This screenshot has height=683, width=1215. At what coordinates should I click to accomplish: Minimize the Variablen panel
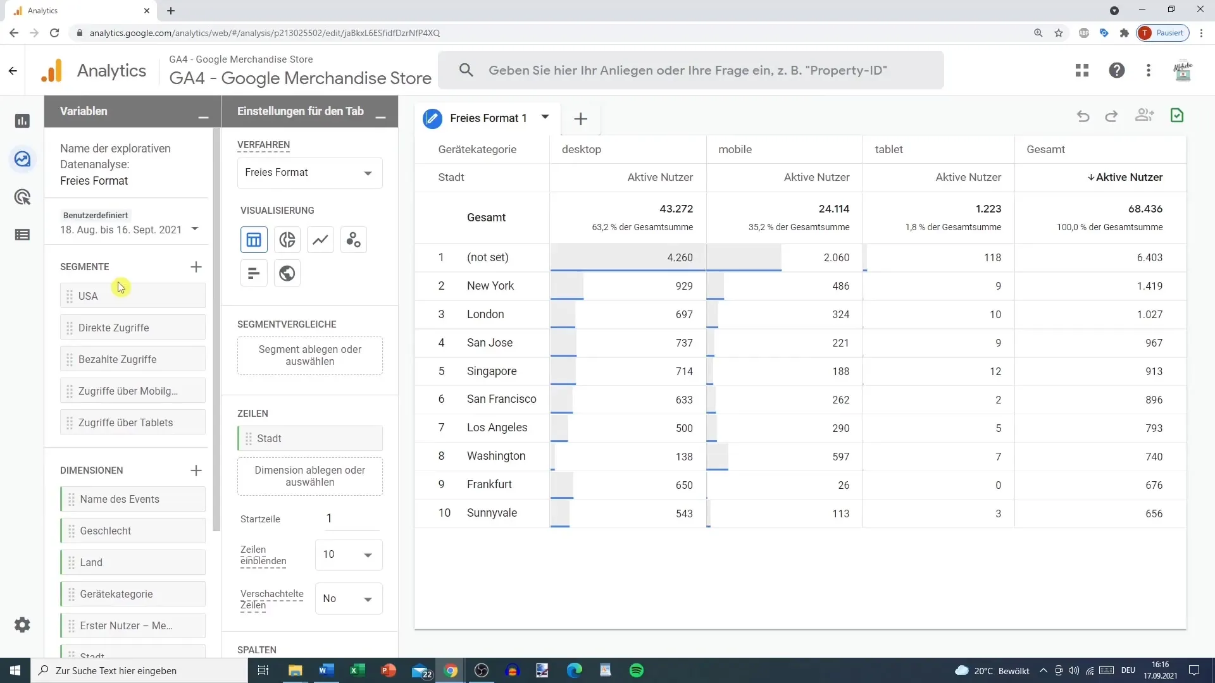tap(203, 117)
